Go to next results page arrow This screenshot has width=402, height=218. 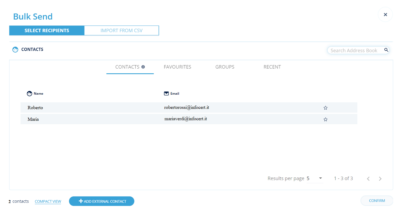tap(380, 179)
